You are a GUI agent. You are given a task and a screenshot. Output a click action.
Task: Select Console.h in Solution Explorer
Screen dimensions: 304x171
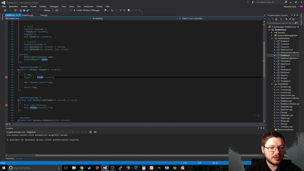(x=285, y=44)
